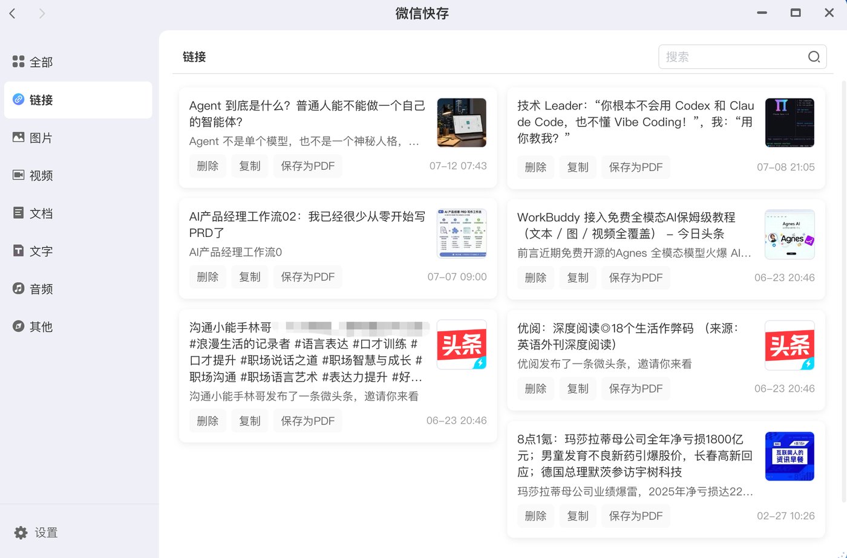Delete the AI产品经理工作流02 card
Image resolution: width=847 pixels, height=558 pixels.
coord(208,277)
